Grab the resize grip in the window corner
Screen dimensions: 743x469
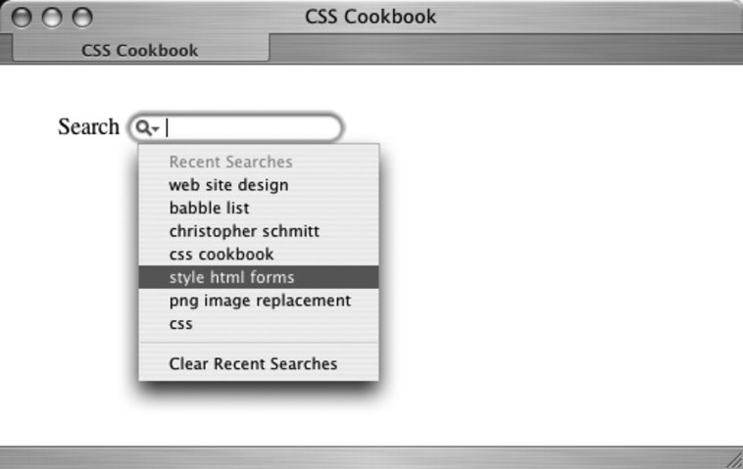tap(731, 457)
